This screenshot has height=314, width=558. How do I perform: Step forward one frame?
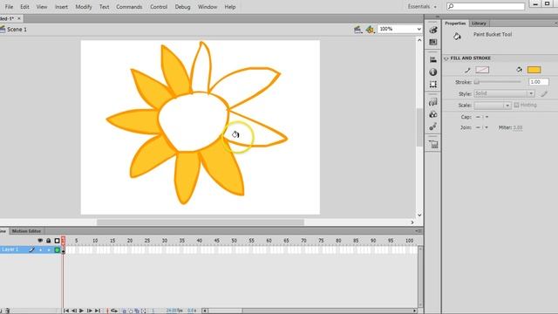[89, 311]
